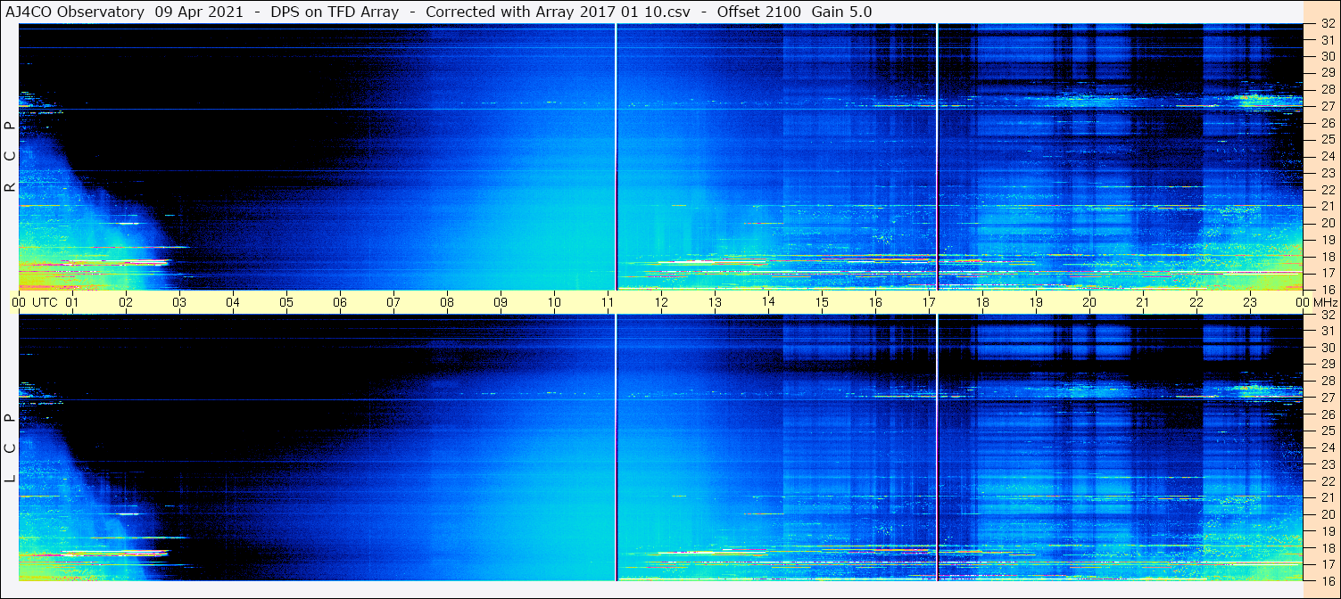Click 25 MHz label in LCP frequency scale
Image resolution: width=1341 pixels, height=599 pixels.
[x=1327, y=431]
